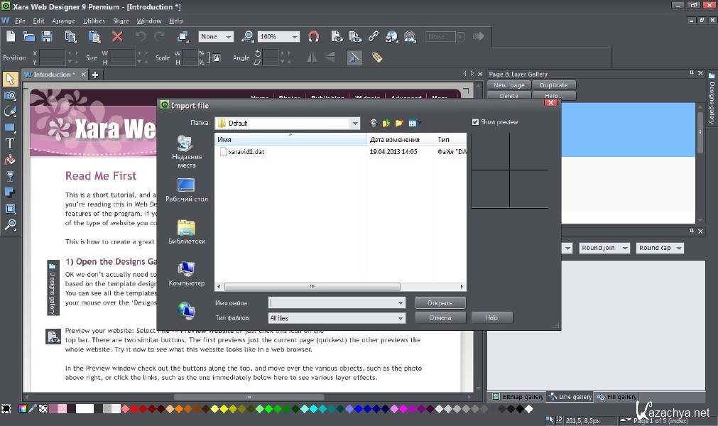This screenshot has width=718, height=426.
Task: Toggle magnetic snap icon in toolbar
Action: pyautogui.click(x=313, y=36)
